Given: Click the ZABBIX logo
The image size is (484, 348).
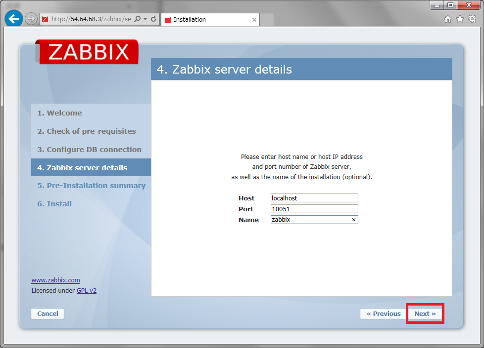Looking at the screenshot, I should click(87, 52).
